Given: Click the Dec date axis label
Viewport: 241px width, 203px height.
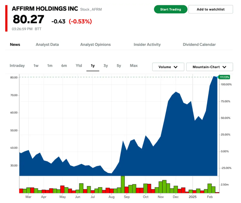Looking at the screenshot, I should 176,197.
